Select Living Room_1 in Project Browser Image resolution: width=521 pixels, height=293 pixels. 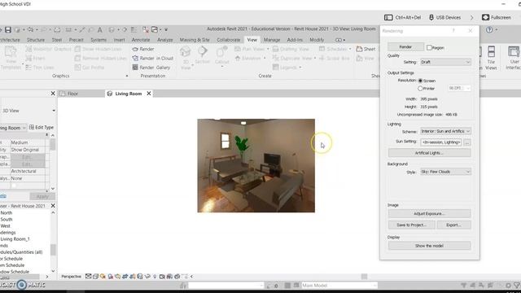(15, 239)
